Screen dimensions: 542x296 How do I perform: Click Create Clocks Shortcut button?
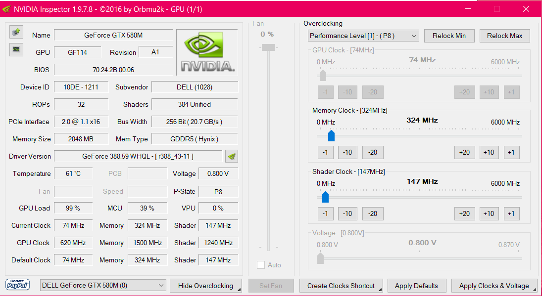coord(341,286)
